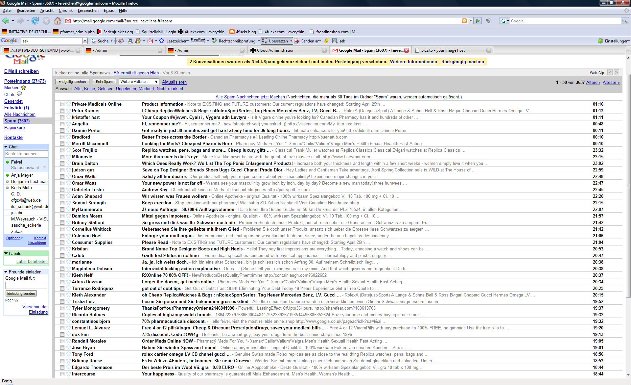Image resolution: width=631 pixels, height=385 pixels.
Task: Switch to the picz.to tab
Action: click(453, 50)
